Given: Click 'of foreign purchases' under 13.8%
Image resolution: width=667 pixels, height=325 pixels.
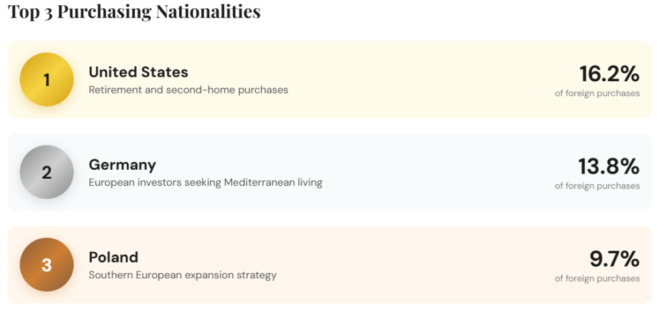Looking at the screenshot, I should (597, 186).
